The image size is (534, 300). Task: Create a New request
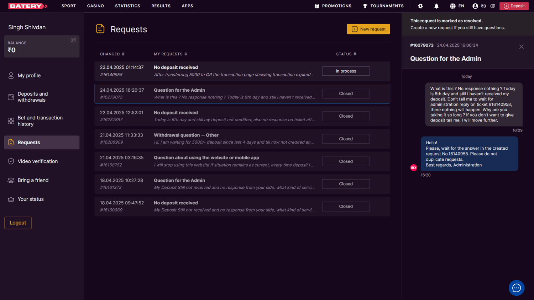(x=368, y=29)
